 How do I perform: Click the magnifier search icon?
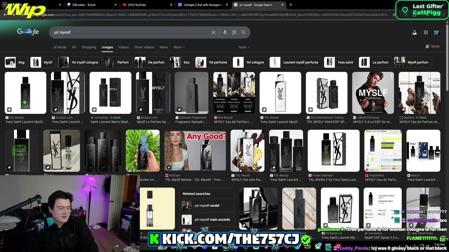tap(243, 32)
